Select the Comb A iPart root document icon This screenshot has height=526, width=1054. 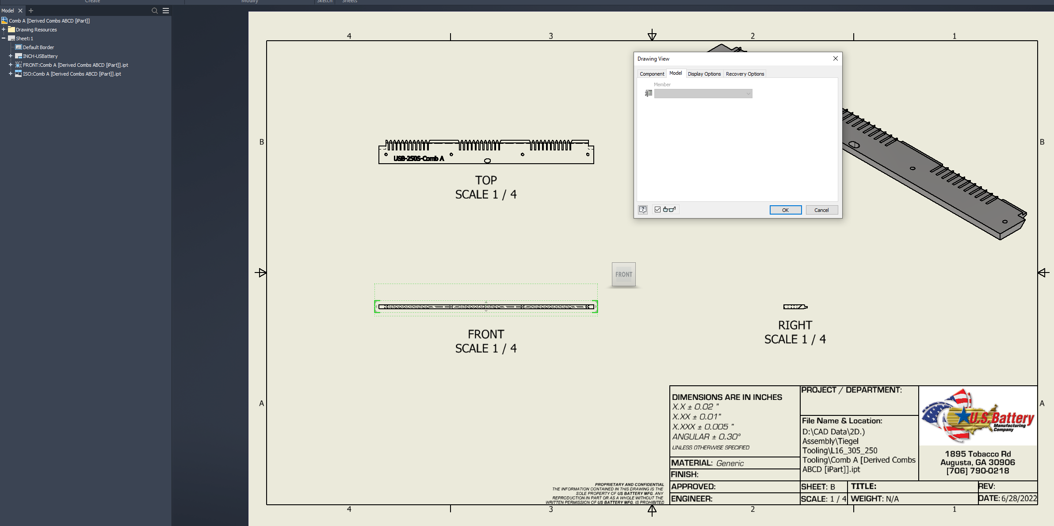coord(4,20)
